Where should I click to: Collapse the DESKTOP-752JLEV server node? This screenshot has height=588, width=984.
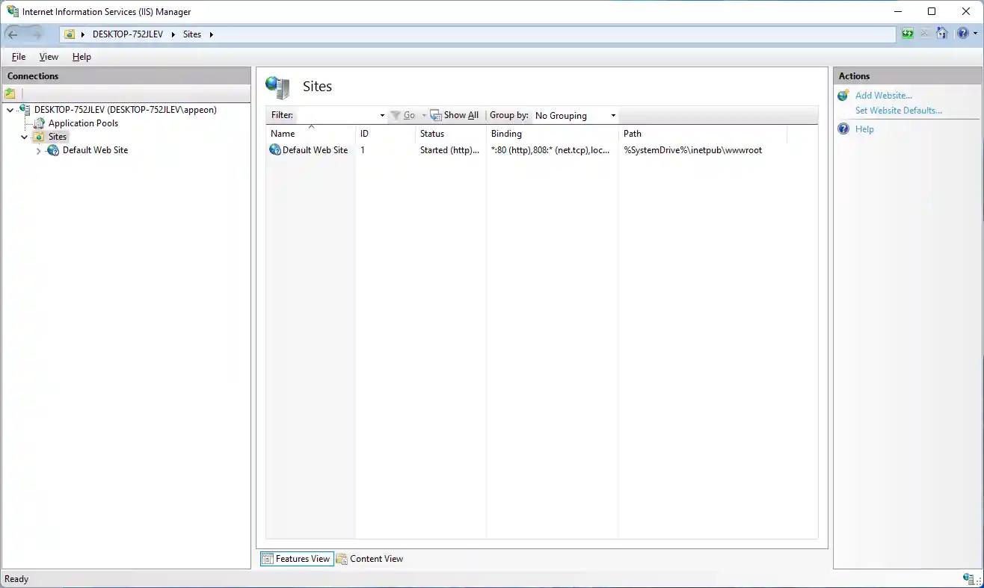click(x=10, y=111)
